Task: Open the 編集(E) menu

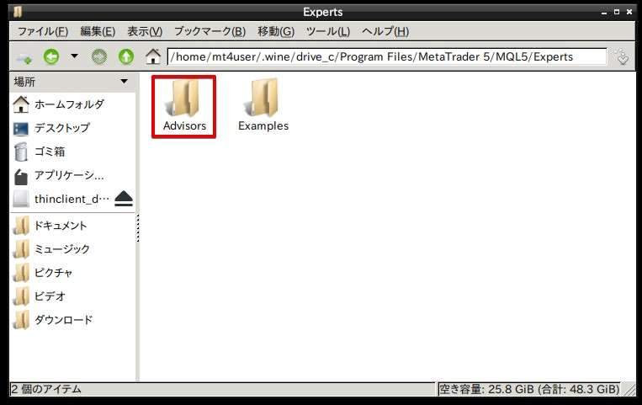Action: 98,31
